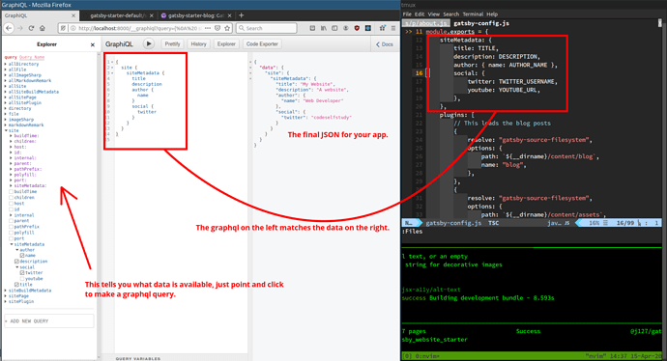
Task: Click Firefox forward navigation arrow
Action: tap(20, 28)
